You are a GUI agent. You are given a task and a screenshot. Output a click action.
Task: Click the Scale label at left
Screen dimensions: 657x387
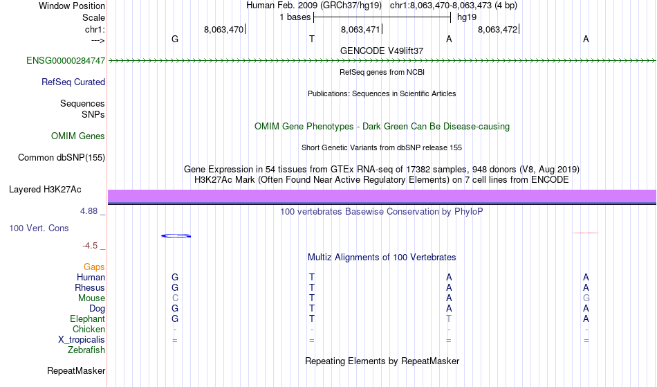click(x=93, y=17)
